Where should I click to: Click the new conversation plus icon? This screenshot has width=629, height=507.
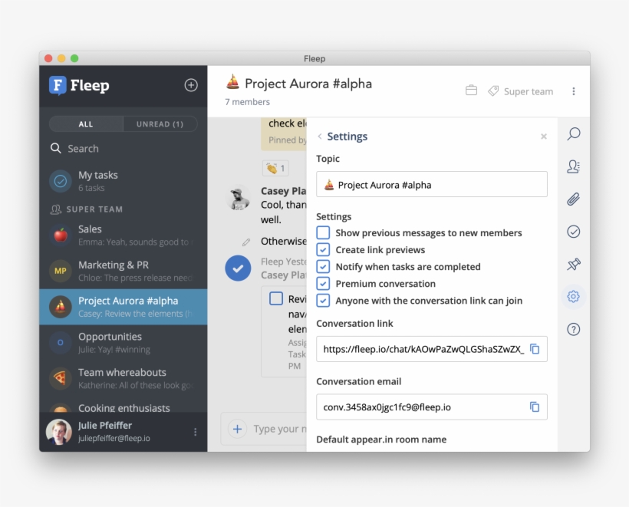click(x=191, y=85)
